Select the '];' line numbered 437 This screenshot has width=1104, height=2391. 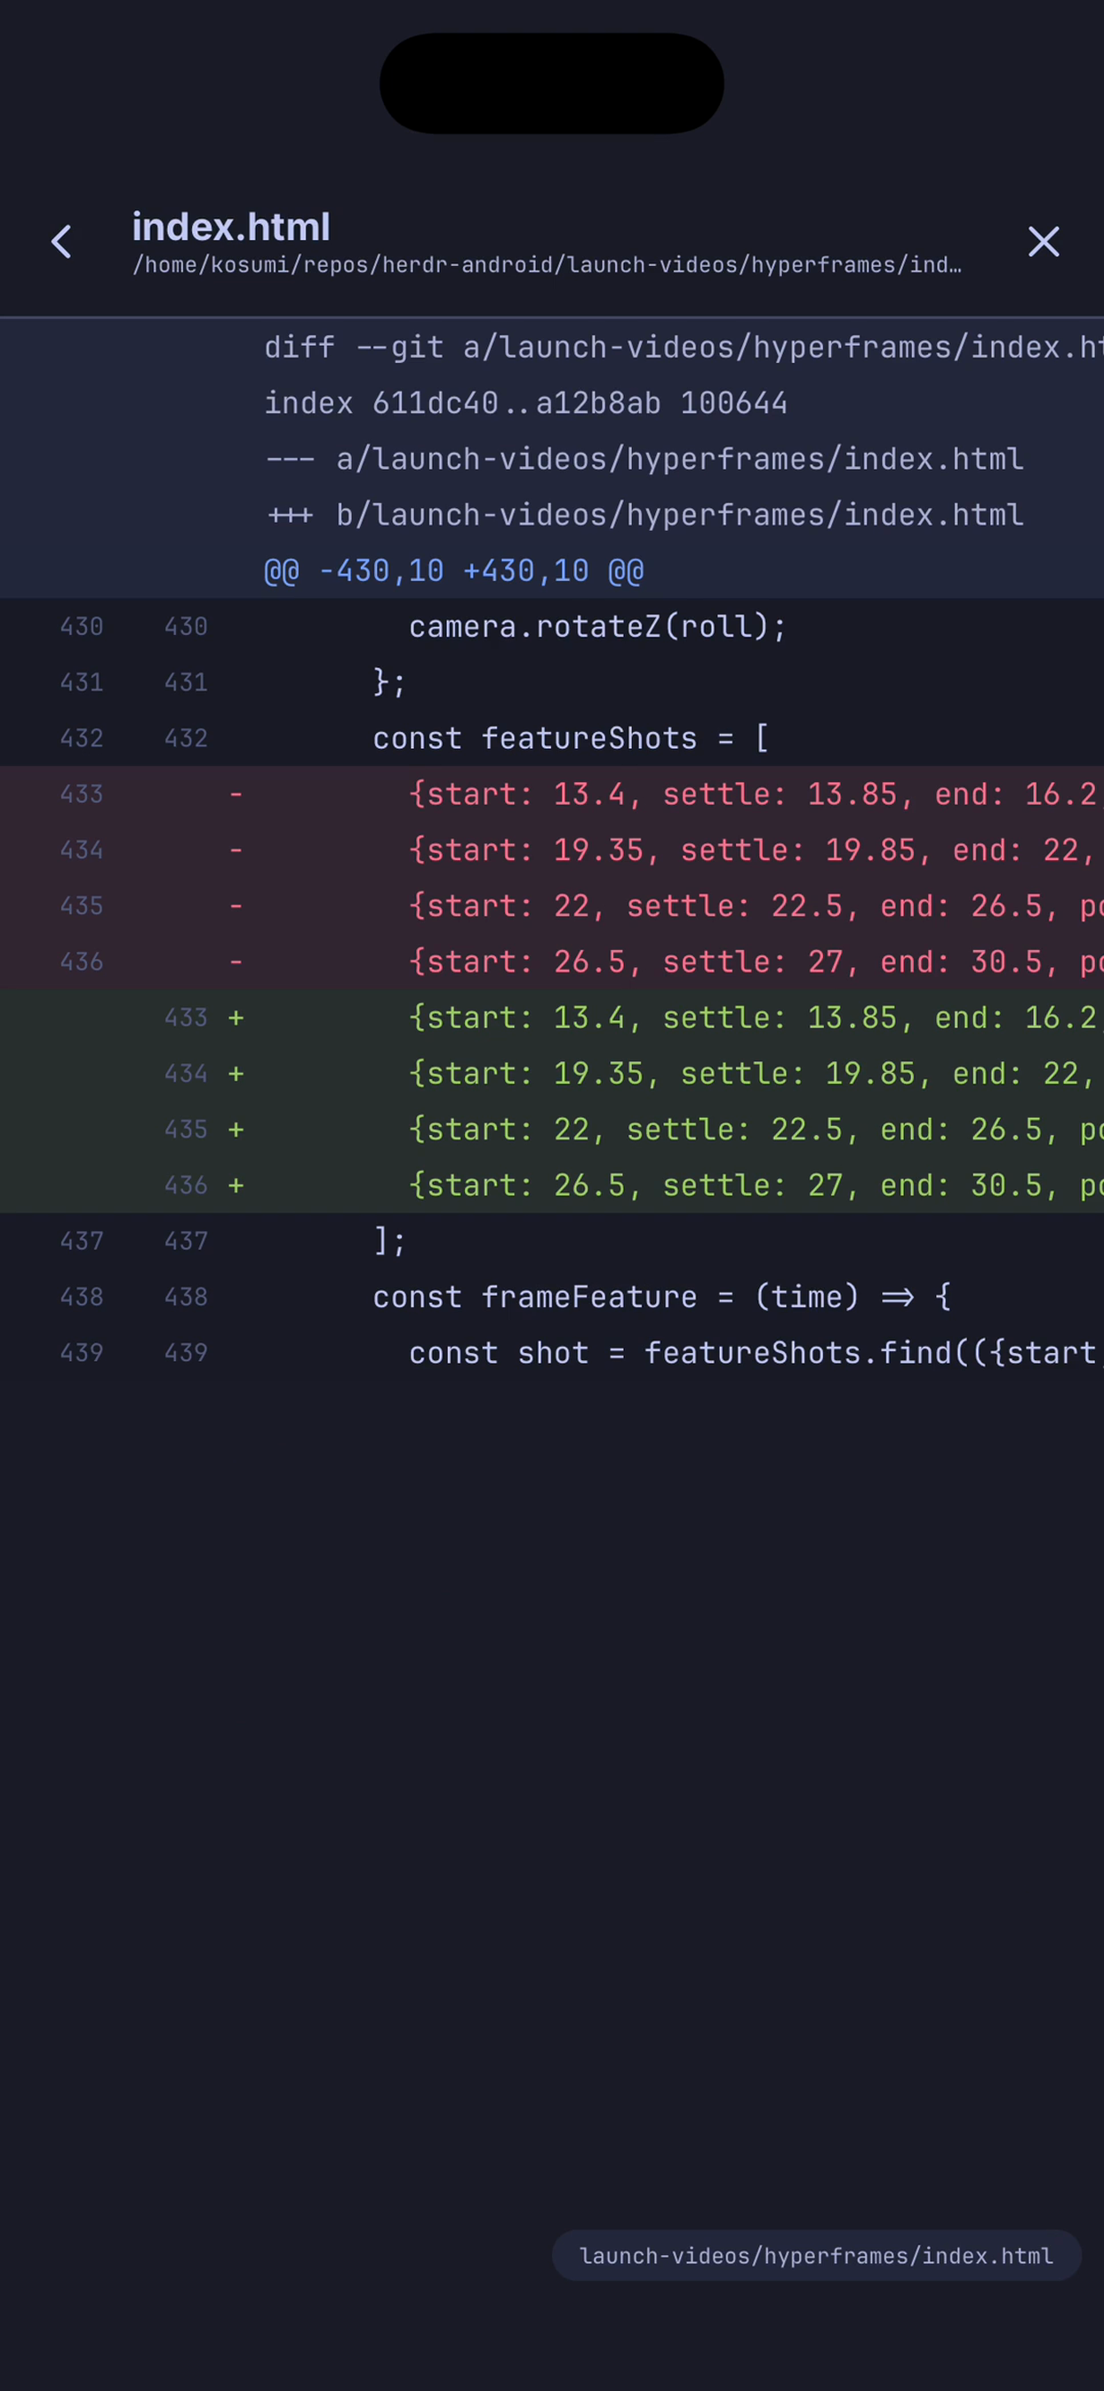click(552, 1241)
